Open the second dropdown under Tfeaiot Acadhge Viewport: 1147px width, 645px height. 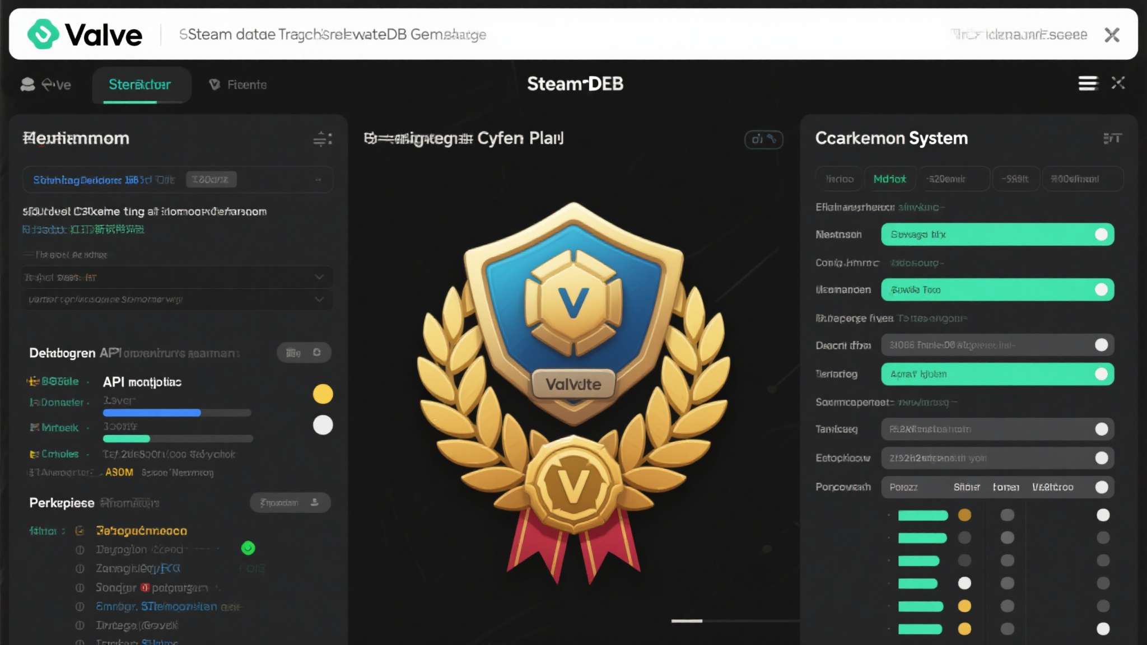pos(177,300)
